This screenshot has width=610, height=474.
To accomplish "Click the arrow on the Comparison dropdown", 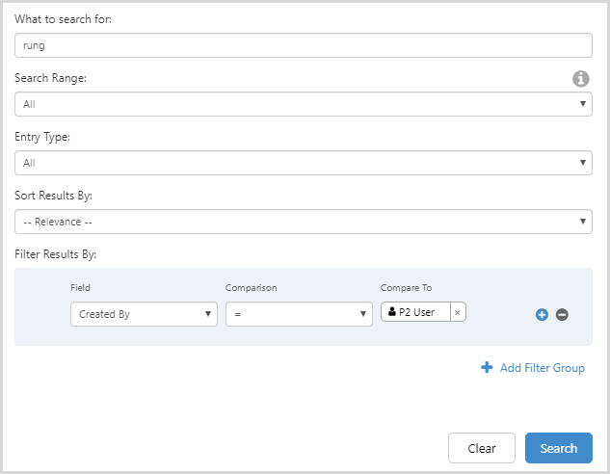I will click(x=363, y=314).
